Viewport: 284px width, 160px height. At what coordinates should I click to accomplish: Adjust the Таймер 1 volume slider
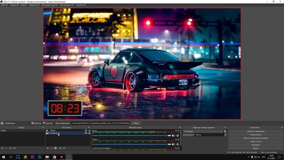coord(131,144)
